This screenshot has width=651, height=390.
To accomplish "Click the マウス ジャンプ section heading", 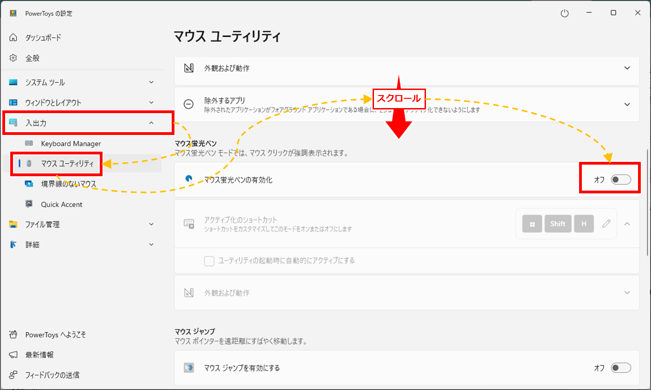I will 195,331.
